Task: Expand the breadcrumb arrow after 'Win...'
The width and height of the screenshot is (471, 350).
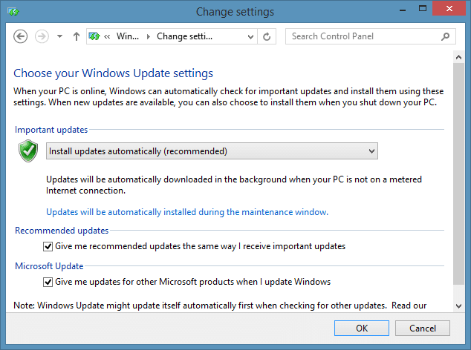Action: [x=148, y=36]
